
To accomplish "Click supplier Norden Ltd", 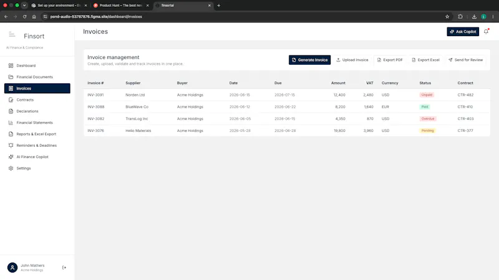I will [135, 95].
